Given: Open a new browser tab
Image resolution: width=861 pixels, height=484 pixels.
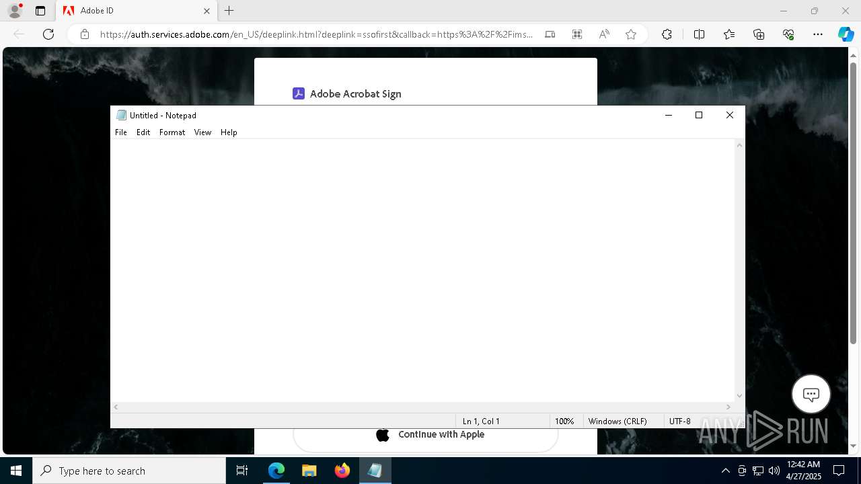Looking at the screenshot, I should (229, 11).
